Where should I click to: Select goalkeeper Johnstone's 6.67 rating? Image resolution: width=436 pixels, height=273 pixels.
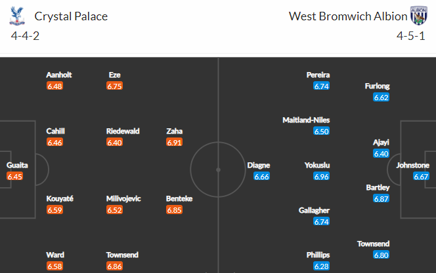(421, 176)
